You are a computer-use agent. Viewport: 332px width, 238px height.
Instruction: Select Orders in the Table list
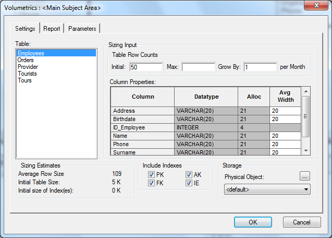(56, 60)
